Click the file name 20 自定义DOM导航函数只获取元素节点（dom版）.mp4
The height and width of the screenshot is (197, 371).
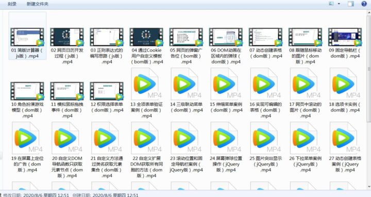(67, 167)
